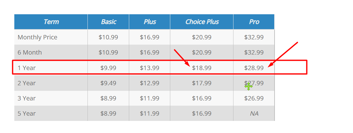Click the $9.49 Basic price
353x133 pixels.
pyautogui.click(x=108, y=83)
